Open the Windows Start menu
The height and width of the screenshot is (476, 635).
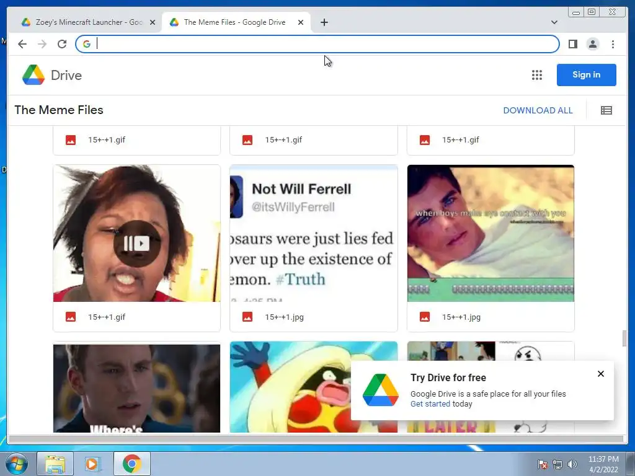coord(17,464)
